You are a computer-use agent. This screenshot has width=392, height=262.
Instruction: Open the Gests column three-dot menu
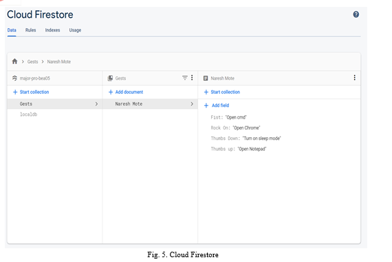[x=192, y=78]
